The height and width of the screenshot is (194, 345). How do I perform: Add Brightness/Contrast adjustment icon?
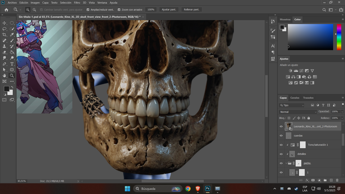pos(291,71)
